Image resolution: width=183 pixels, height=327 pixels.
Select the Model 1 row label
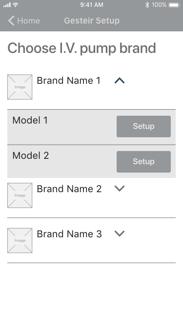(x=30, y=120)
